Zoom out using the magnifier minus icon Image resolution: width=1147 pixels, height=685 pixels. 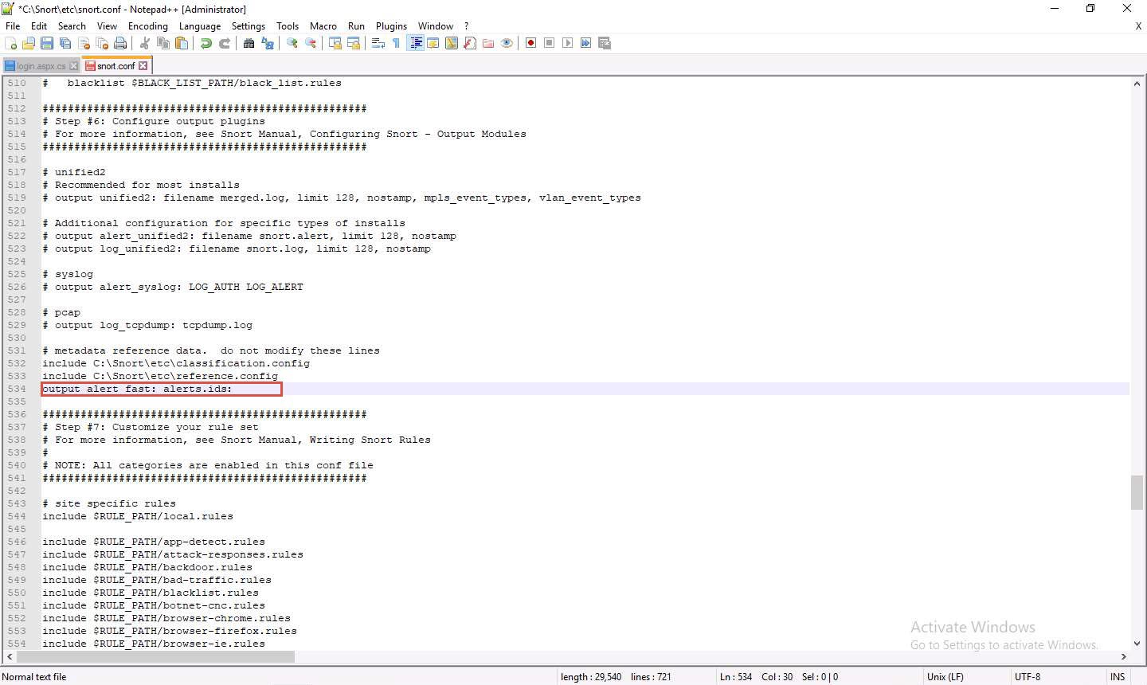click(x=311, y=43)
